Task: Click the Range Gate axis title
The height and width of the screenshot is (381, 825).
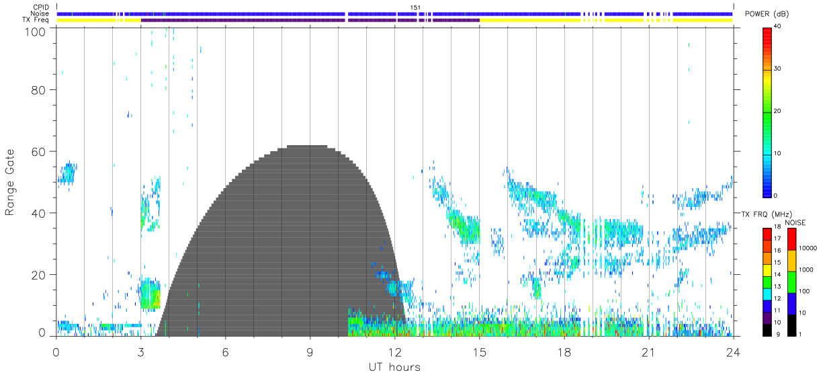Action: (x=10, y=183)
